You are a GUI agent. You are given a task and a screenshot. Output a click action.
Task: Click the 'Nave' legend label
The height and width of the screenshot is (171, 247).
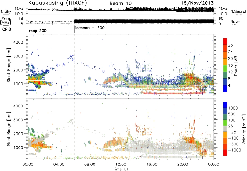click(x=235, y=21)
